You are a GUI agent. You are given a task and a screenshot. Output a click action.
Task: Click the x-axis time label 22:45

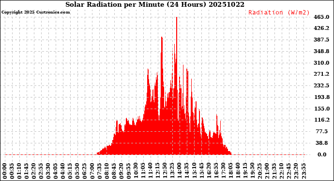pos(289,171)
